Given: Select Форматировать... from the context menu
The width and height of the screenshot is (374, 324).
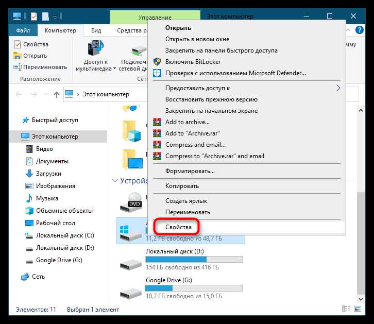Looking at the screenshot, I should click(190, 170).
